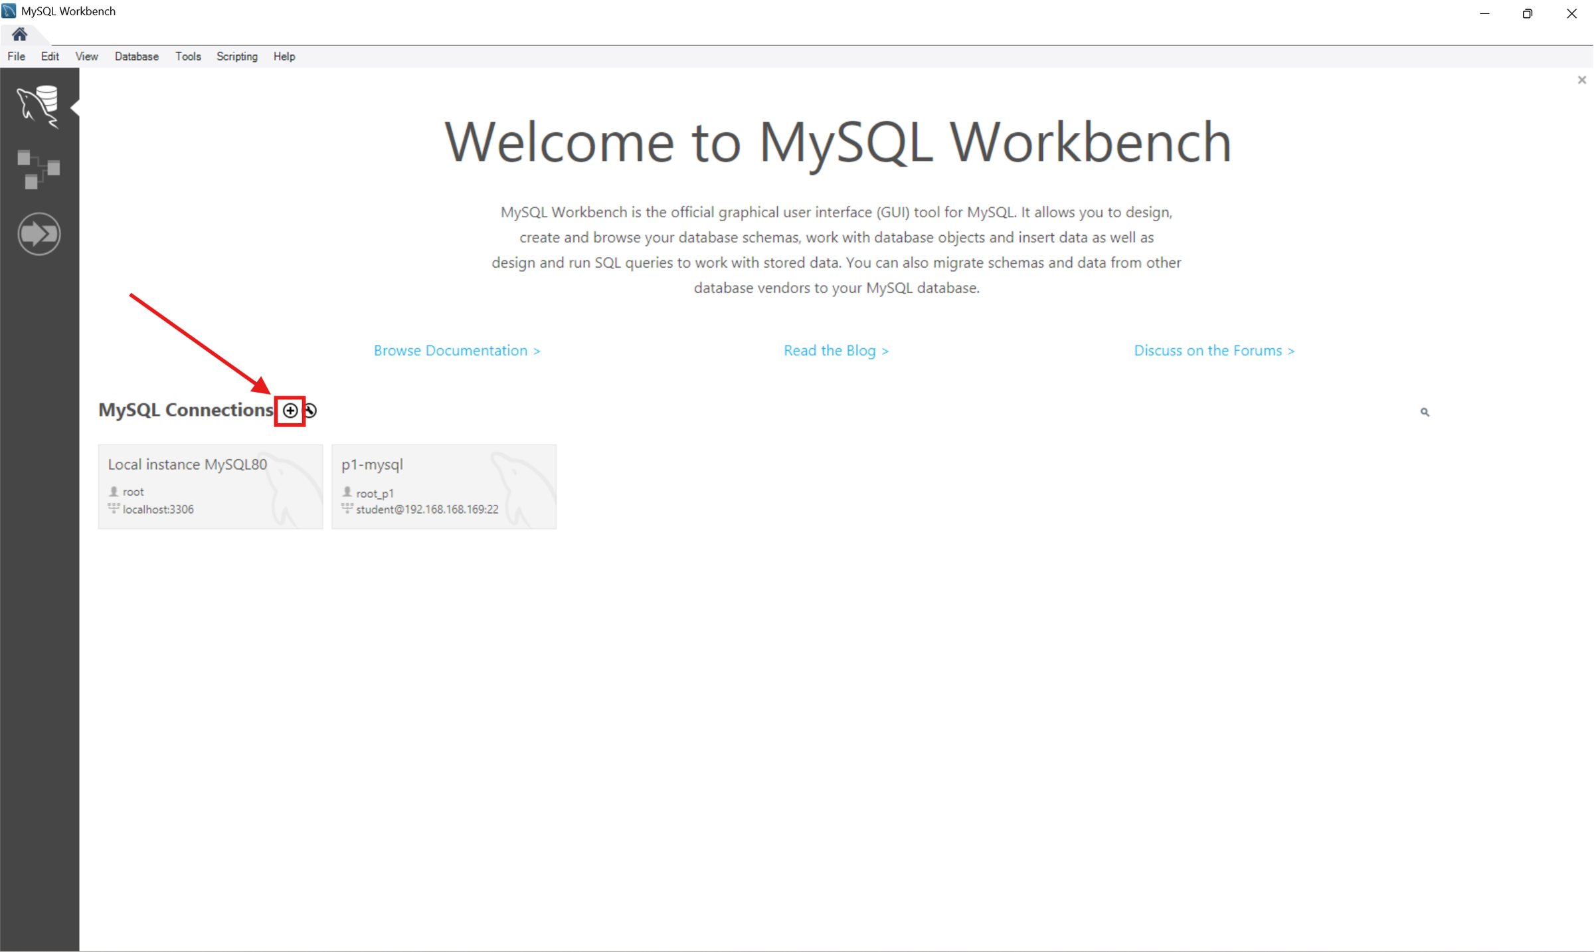Click the MySQL Workbench title bar app icon
This screenshot has height=952, width=1594.
(x=9, y=11)
